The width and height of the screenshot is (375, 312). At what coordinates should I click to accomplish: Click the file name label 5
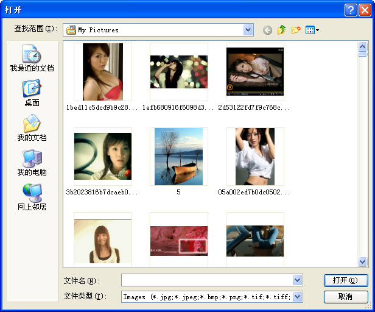178,192
